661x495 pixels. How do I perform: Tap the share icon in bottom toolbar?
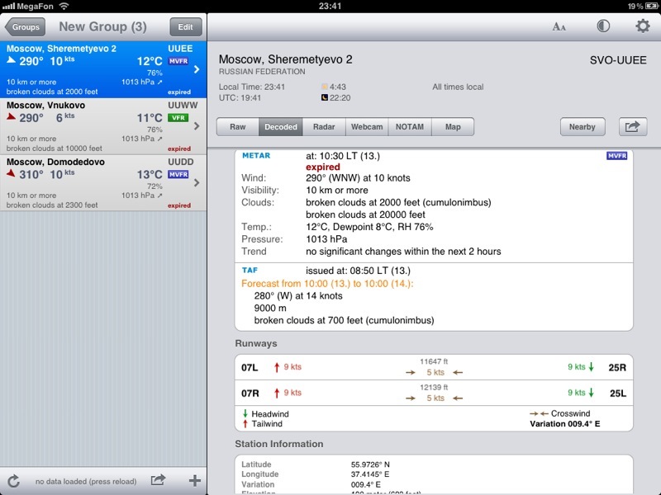[158, 480]
